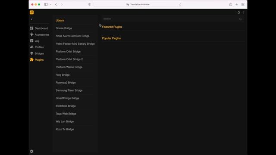Select Platform Orbit Bridge

[x=68, y=52]
